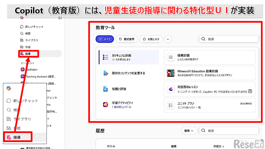The width and height of the screenshot is (265, 149).
Task: Click 新しいチャット in the enlarged inset
Action: coord(25,101)
